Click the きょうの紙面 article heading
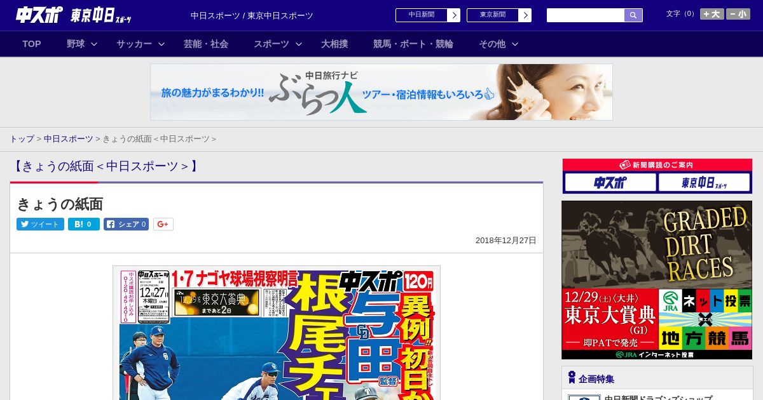Screen dimensions: 763x400 click(x=60, y=204)
